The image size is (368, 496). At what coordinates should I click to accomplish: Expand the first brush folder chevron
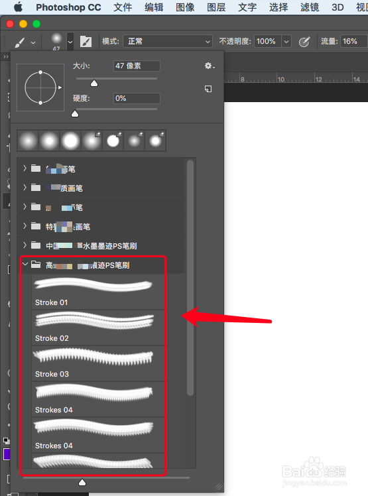tap(25, 168)
